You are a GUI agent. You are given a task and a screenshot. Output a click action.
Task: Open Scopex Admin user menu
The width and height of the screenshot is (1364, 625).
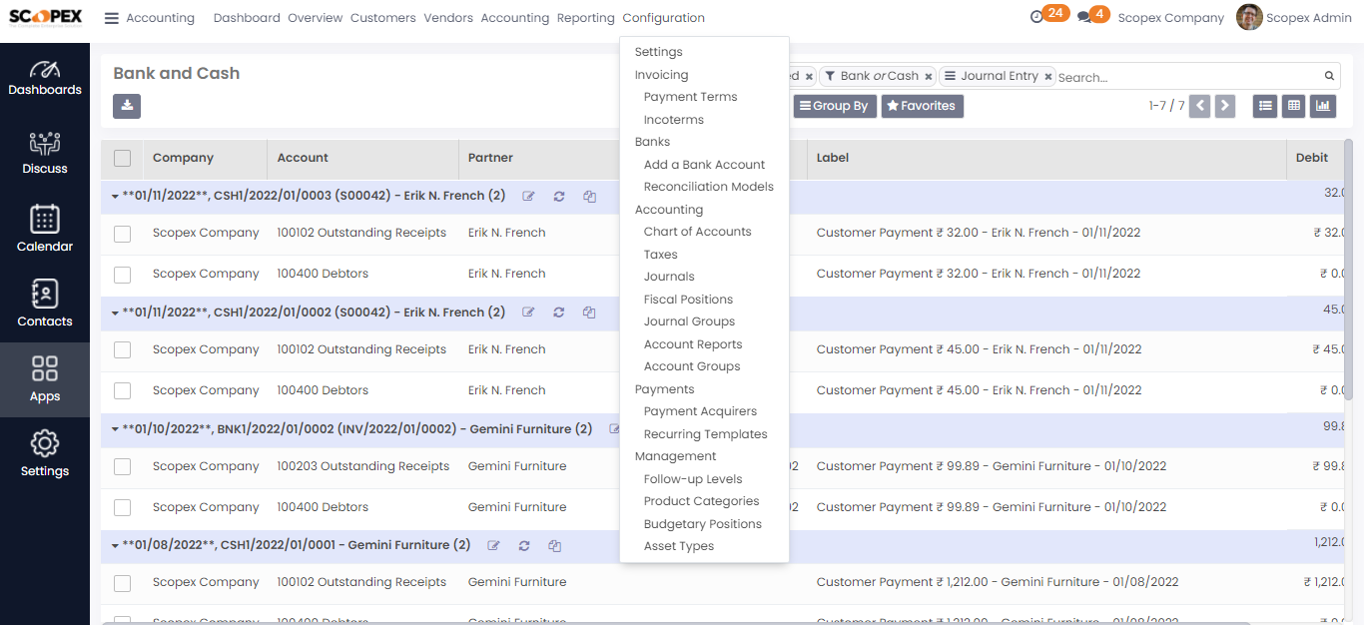coord(1294,18)
